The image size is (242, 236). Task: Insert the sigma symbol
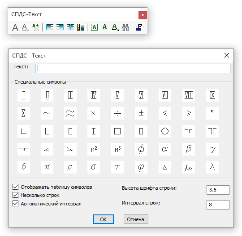click(94, 167)
